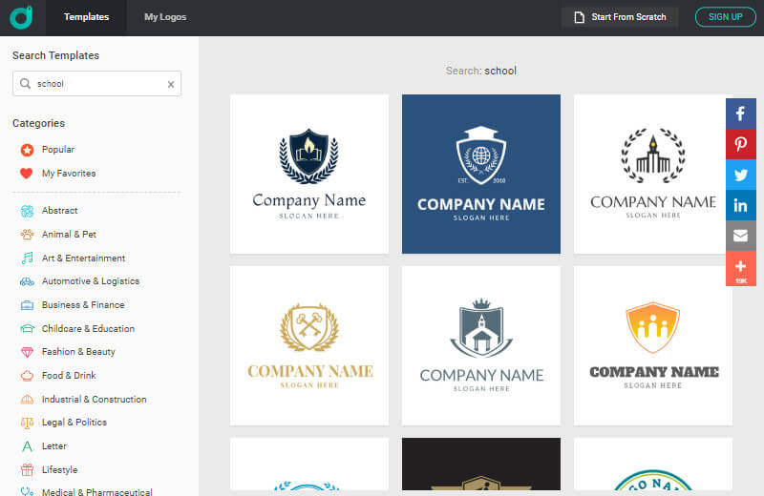764x496 pixels.
Task: Select the Abstract category label
Action: coord(59,210)
